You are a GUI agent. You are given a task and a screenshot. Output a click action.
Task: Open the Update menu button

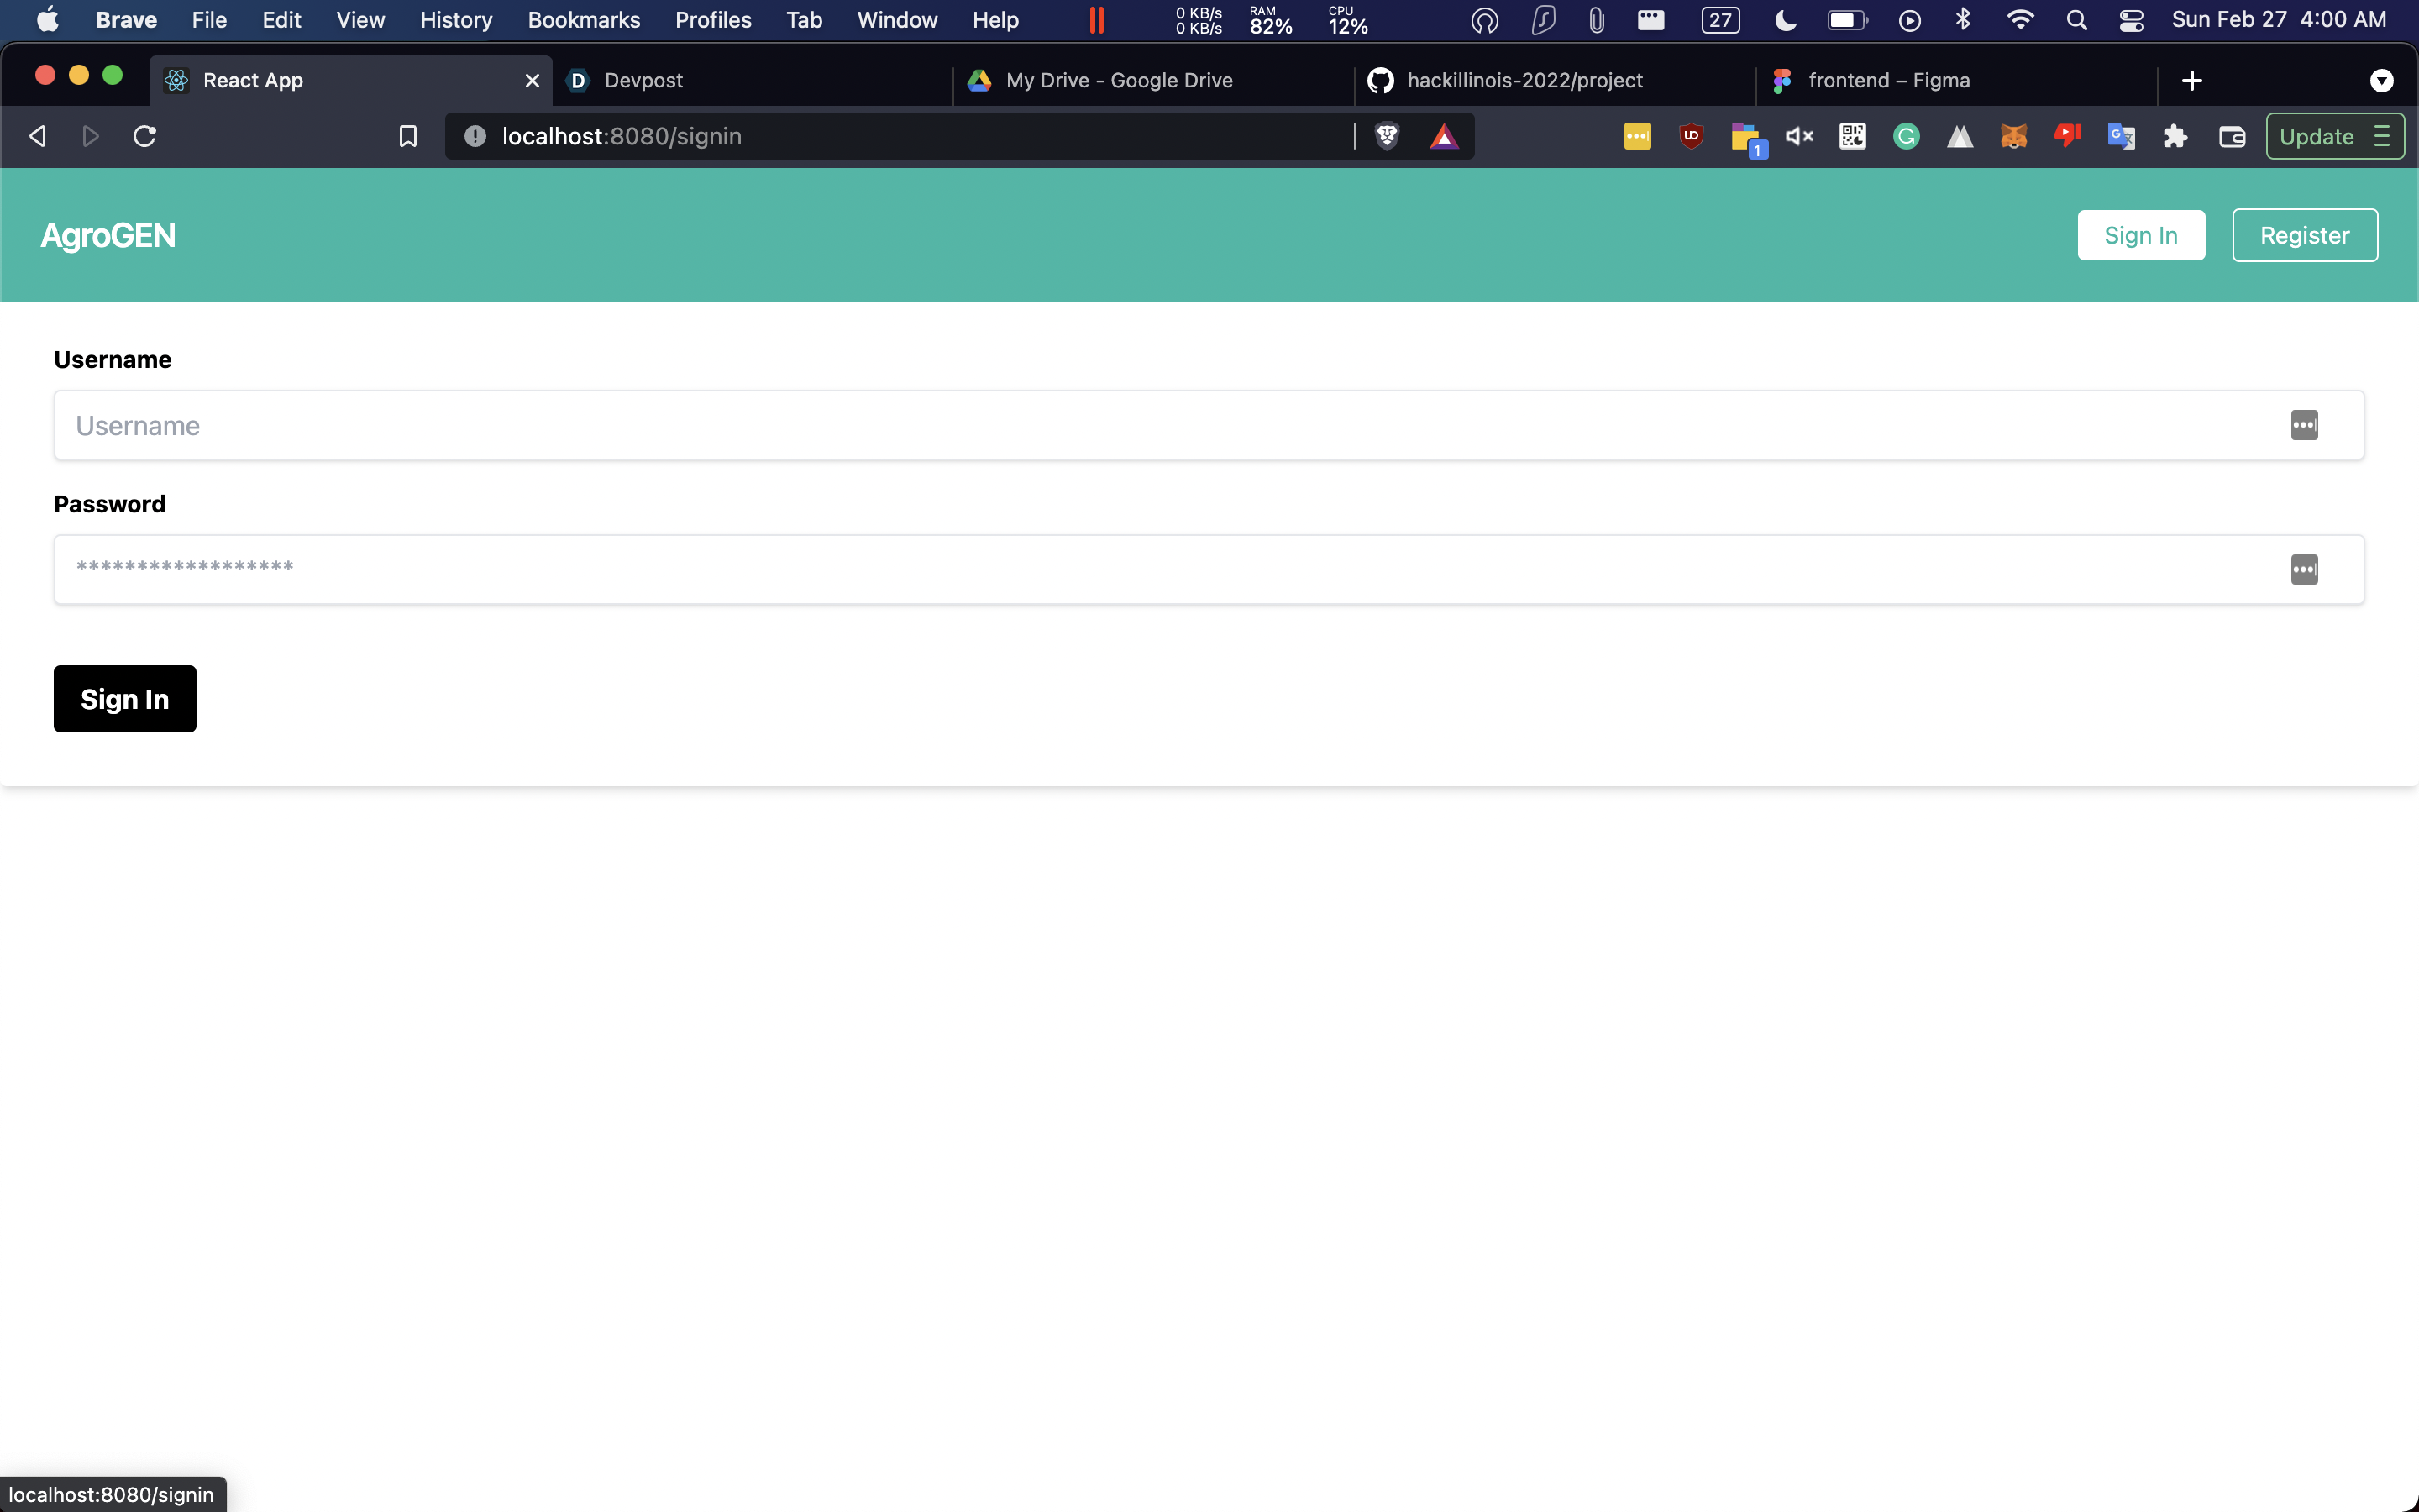click(2334, 136)
